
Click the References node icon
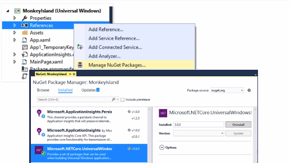[24, 25]
